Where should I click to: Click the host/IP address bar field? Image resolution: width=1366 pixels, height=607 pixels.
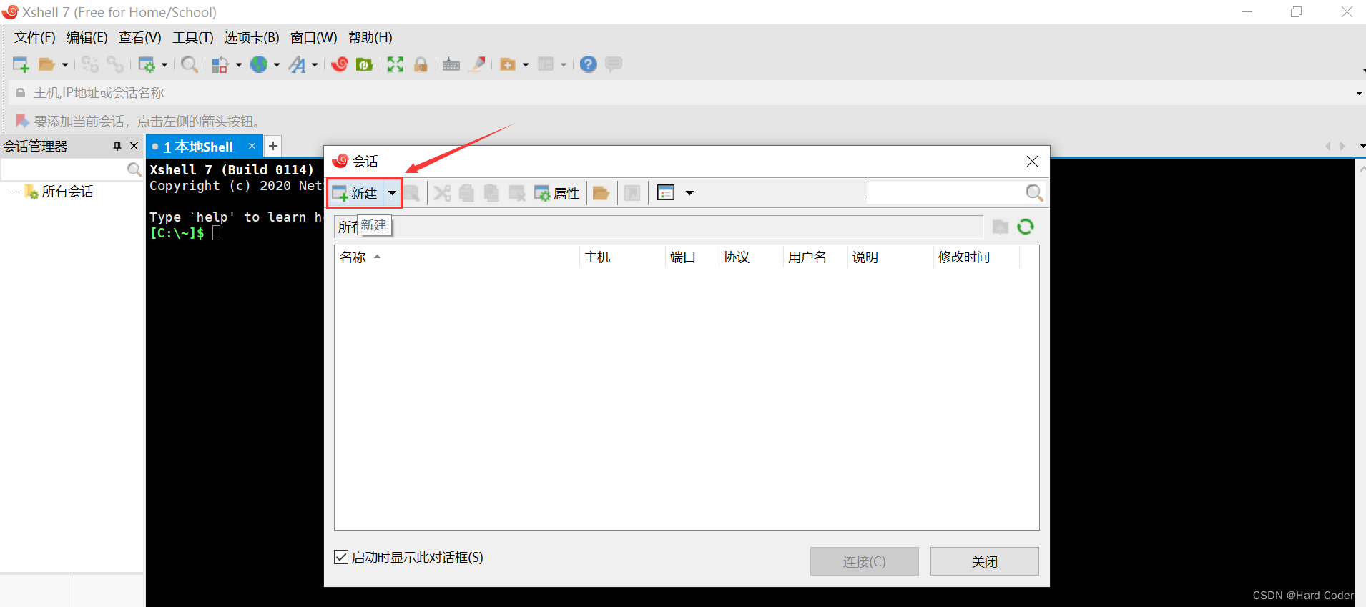coord(679,93)
